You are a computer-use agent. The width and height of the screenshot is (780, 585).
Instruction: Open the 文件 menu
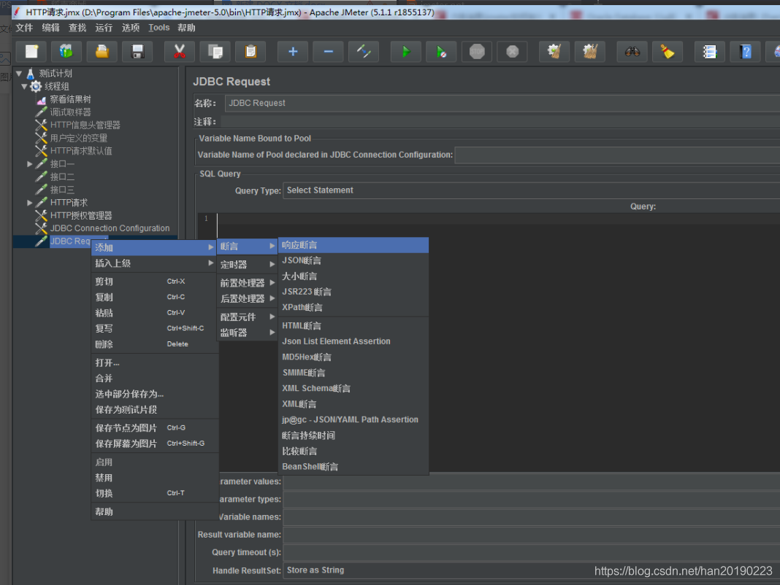[24, 28]
